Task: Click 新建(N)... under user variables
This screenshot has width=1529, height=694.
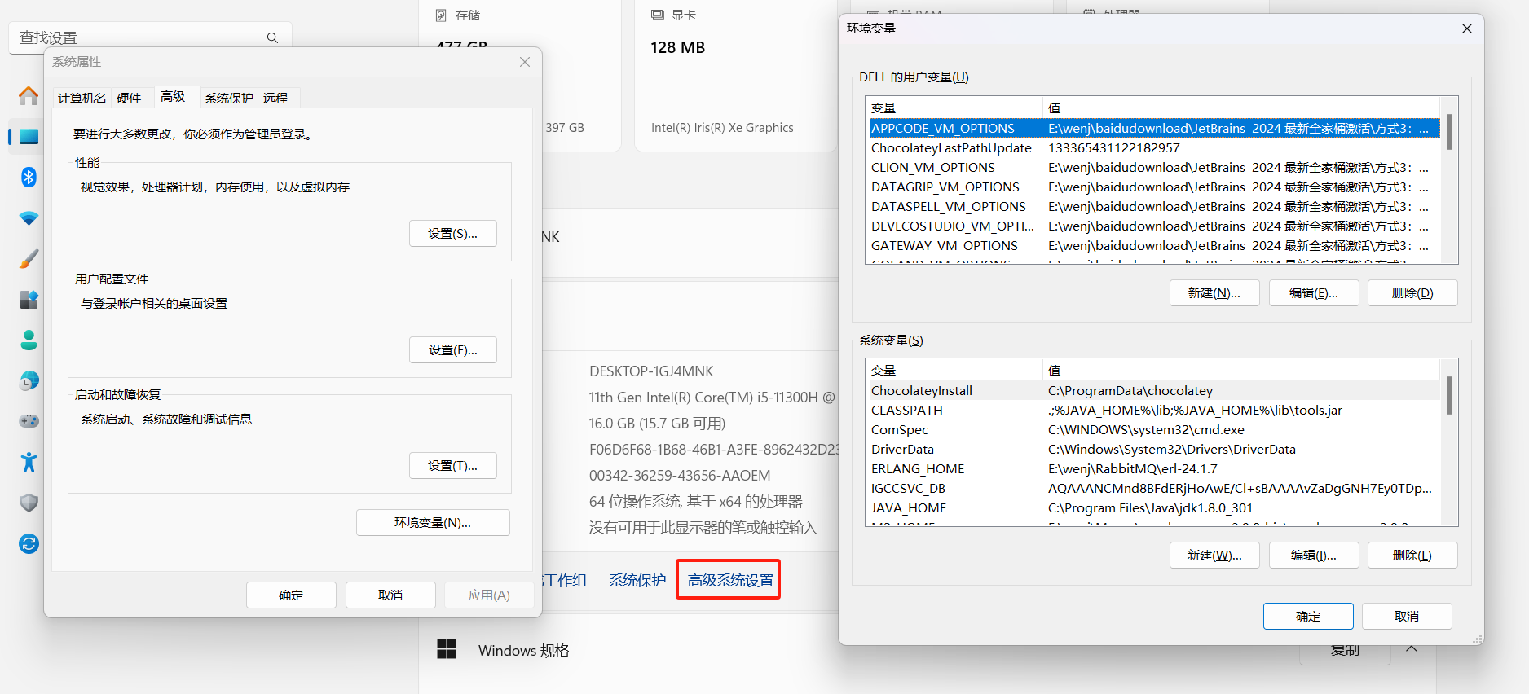Action: tap(1214, 293)
